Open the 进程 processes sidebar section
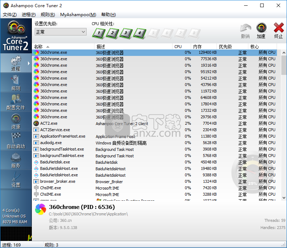 pos(16,63)
